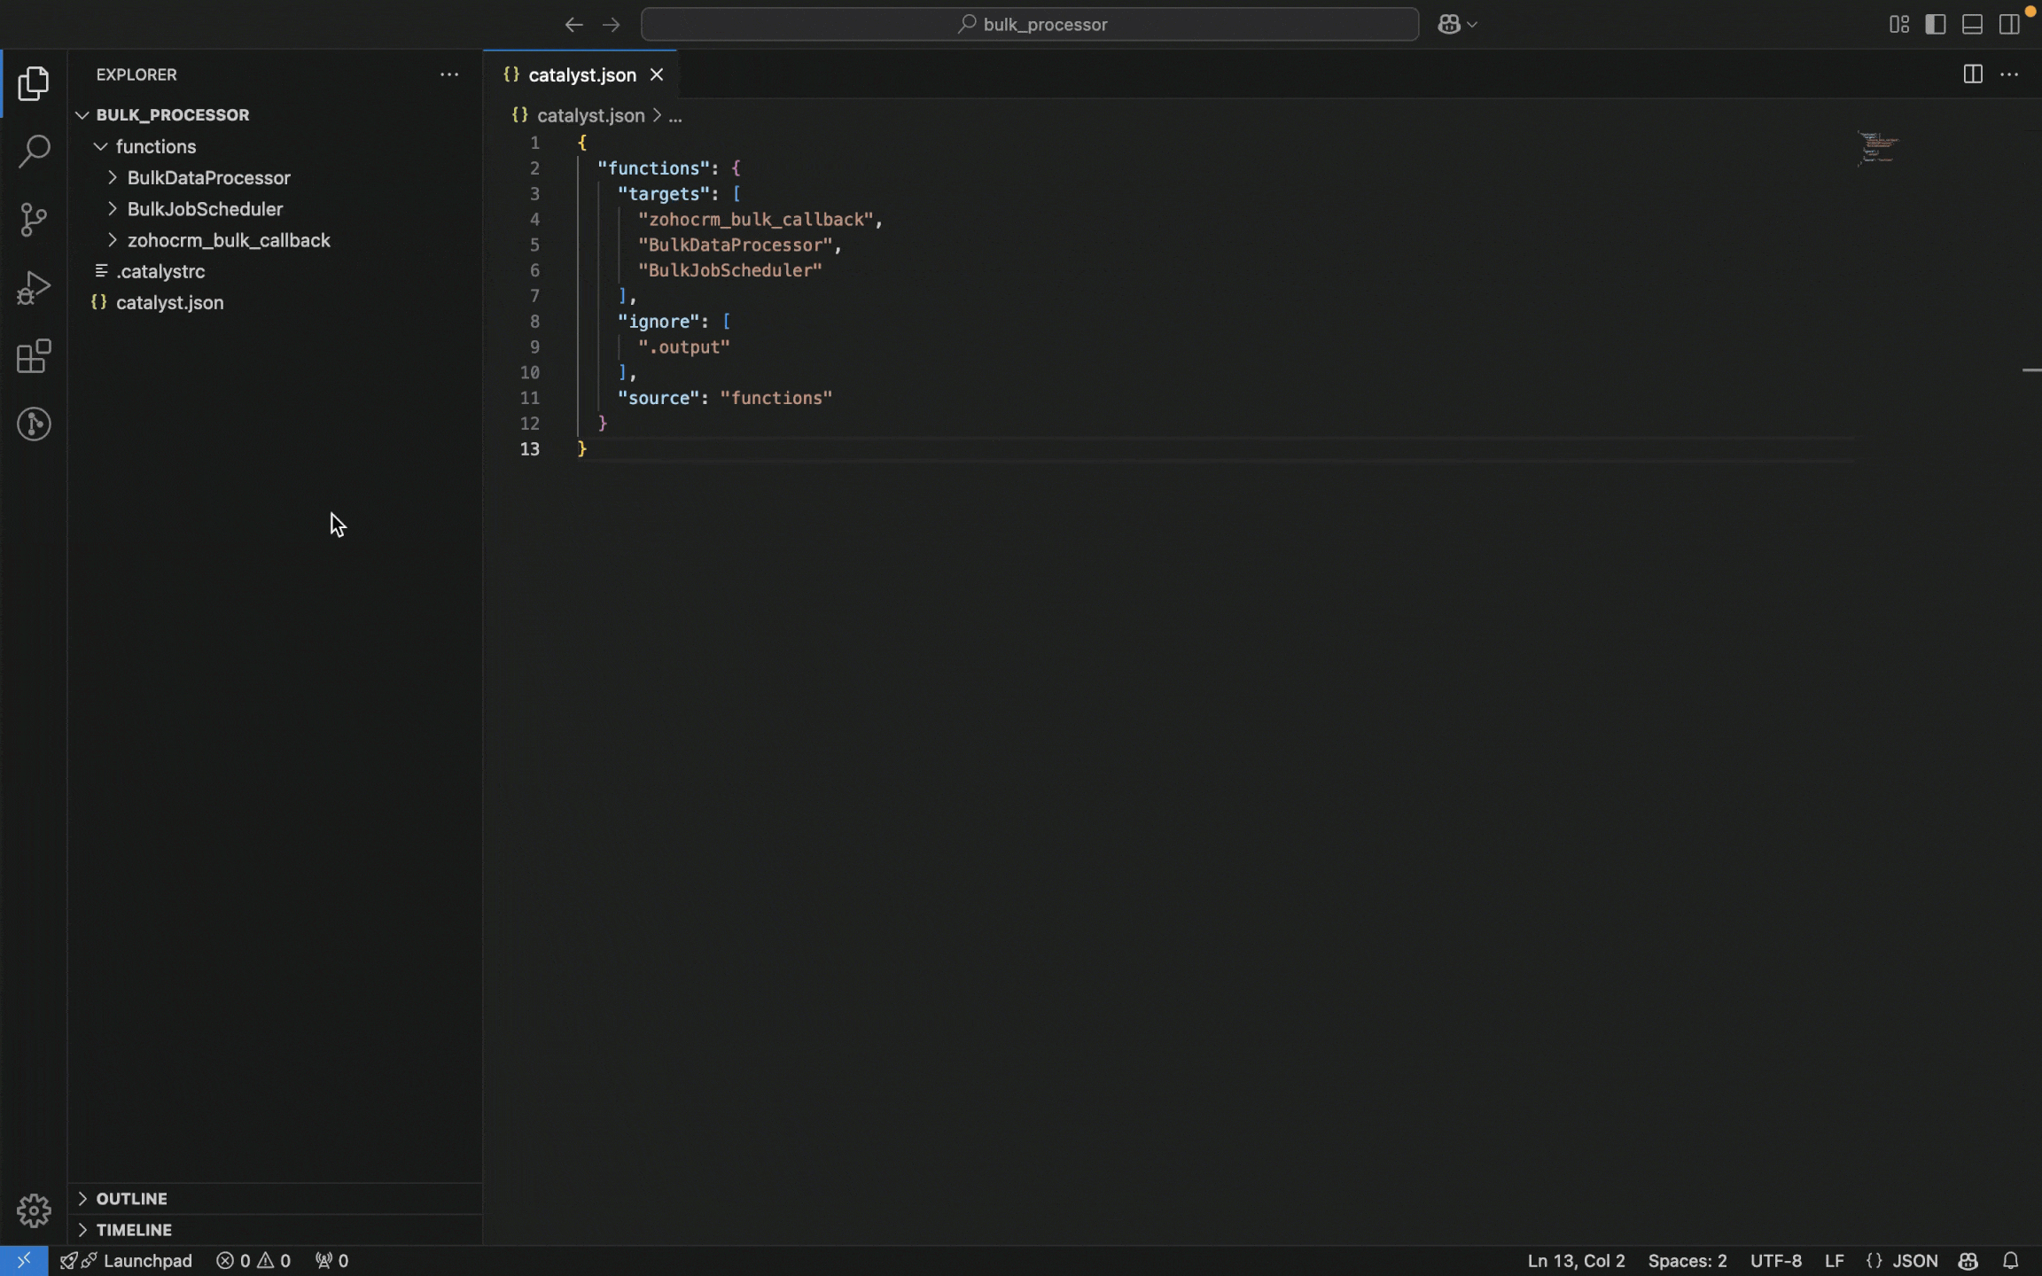2042x1276 pixels.
Task: Click the notifications bell in status bar
Action: point(2010,1260)
